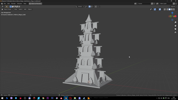Expand the shading options arrow
This screenshot has width=178, height=100.
point(176,9)
